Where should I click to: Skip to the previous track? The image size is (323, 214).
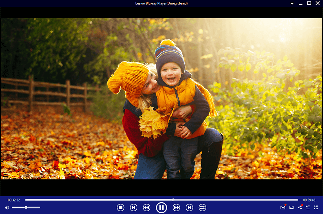(x=134, y=207)
